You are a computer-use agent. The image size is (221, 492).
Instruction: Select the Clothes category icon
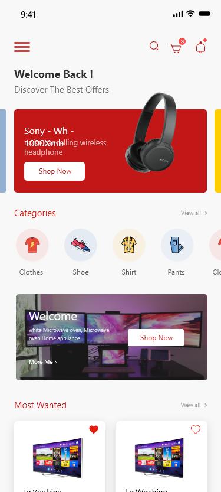(x=32, y=245)
